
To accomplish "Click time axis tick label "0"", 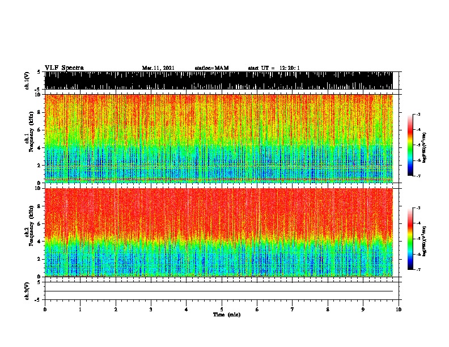I will pos(45,310).
